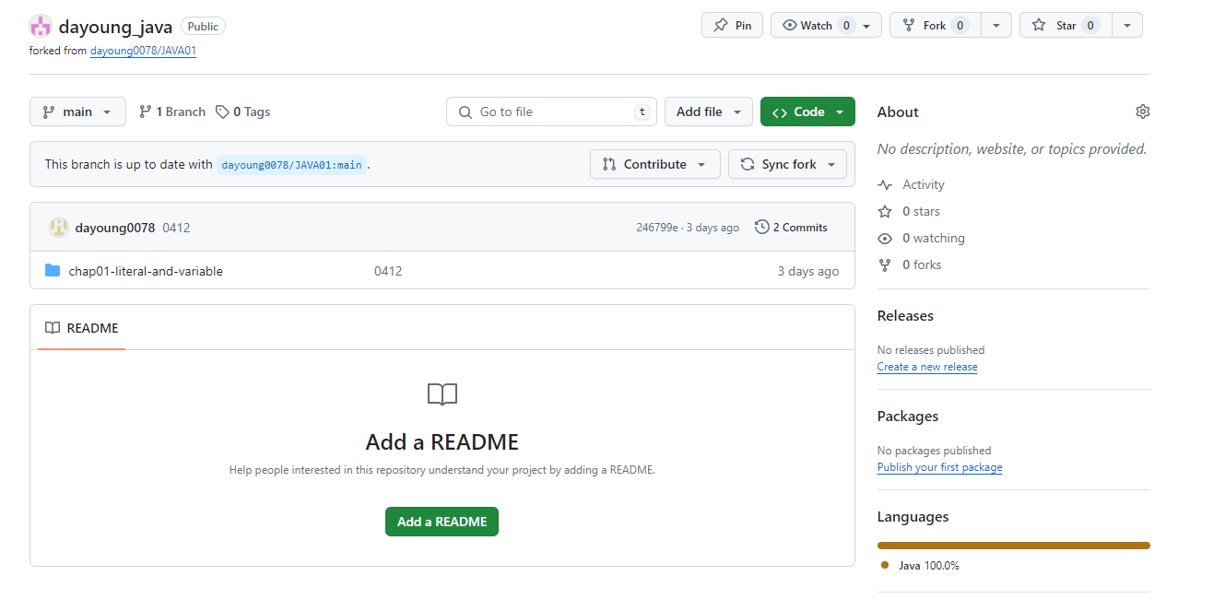Expand the Contribute dropdown
The height and width of the screenshot is (599, 1225).
point(655,164)
